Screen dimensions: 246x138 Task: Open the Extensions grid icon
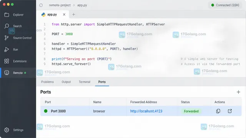tap(7, 61)
